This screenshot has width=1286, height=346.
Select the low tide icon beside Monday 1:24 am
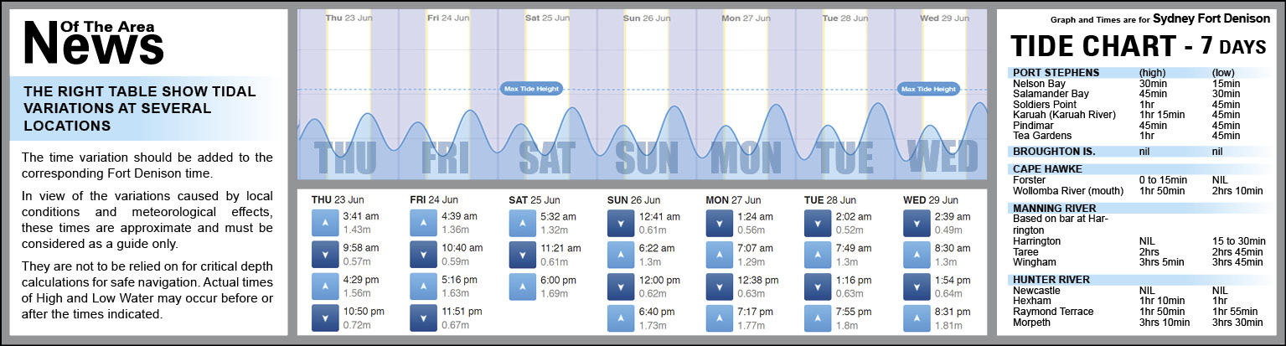(x=720, y=223)
